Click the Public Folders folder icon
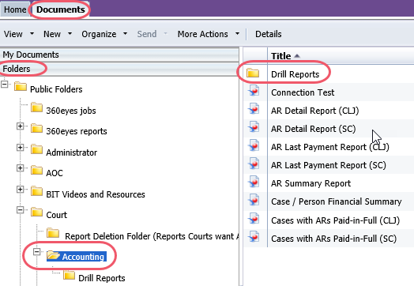 21,86
